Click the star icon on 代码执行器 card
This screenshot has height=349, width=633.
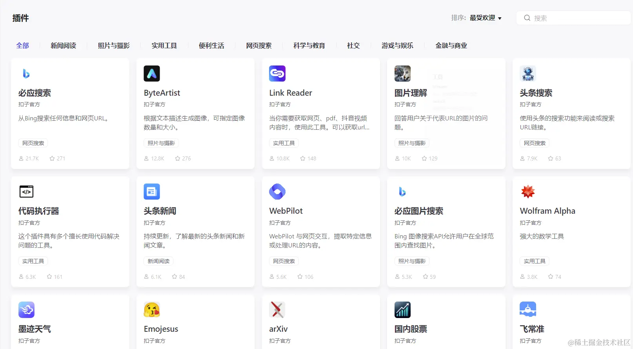[x=49, y=276]
